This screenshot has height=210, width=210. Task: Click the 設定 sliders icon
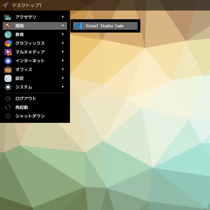(x=8, y=78)
